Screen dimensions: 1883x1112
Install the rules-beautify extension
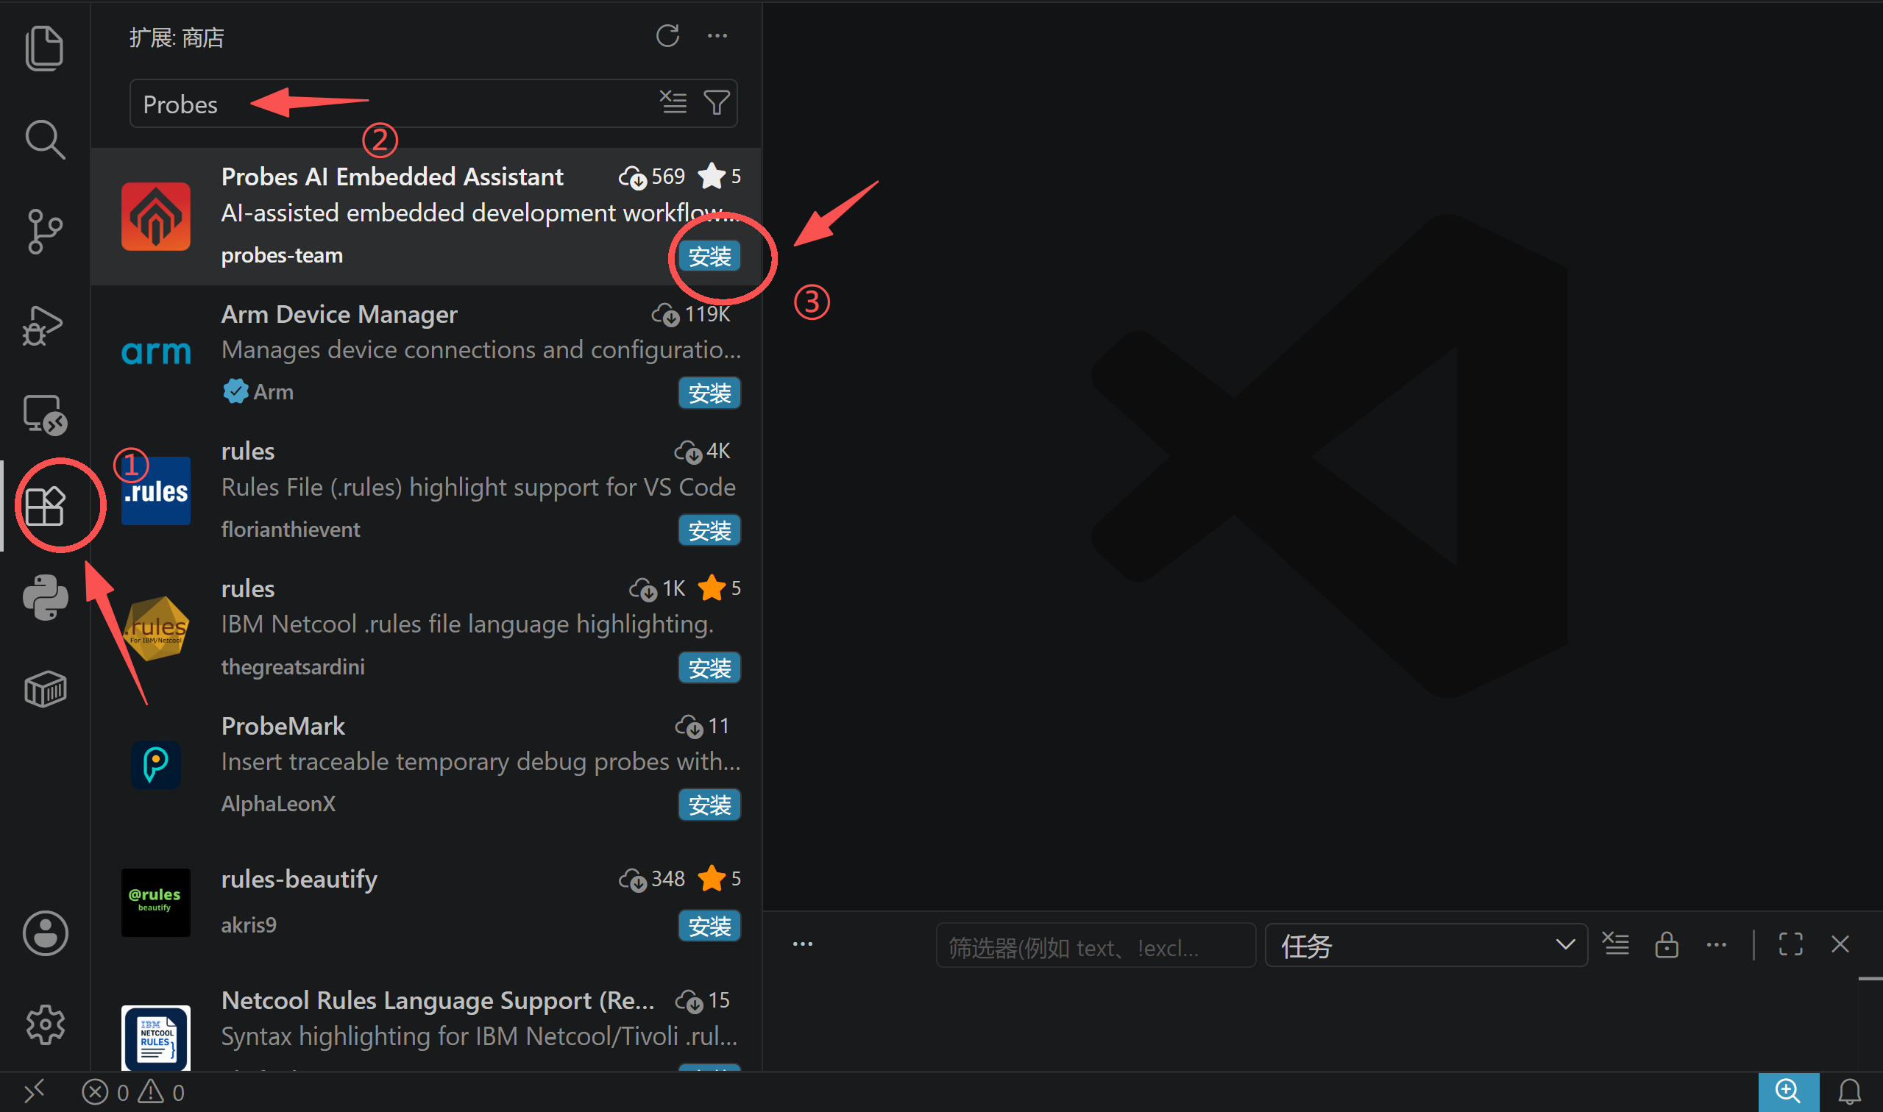(709, 927)
